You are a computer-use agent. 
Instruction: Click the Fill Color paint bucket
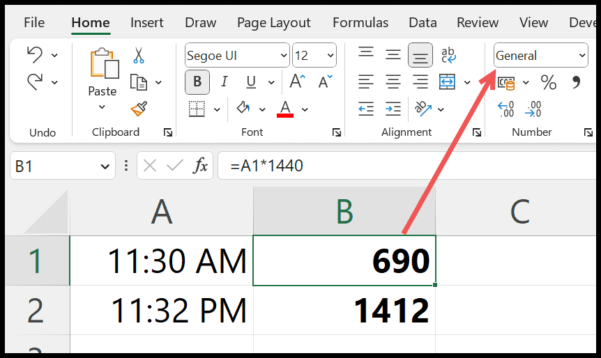coord(243,109)
